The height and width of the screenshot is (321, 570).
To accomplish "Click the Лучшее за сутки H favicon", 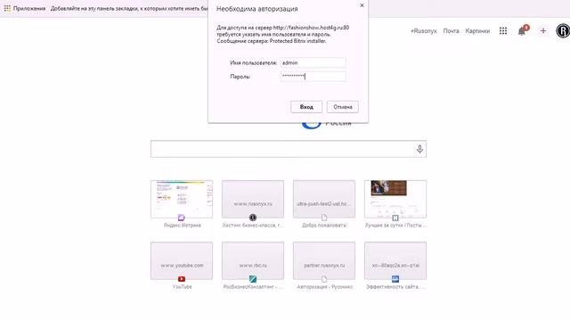I will click(x=395, y=218).
